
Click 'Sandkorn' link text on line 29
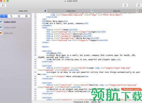(78, 36)
